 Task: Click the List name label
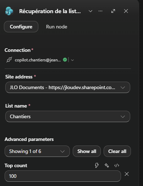[x=16, y=106]
